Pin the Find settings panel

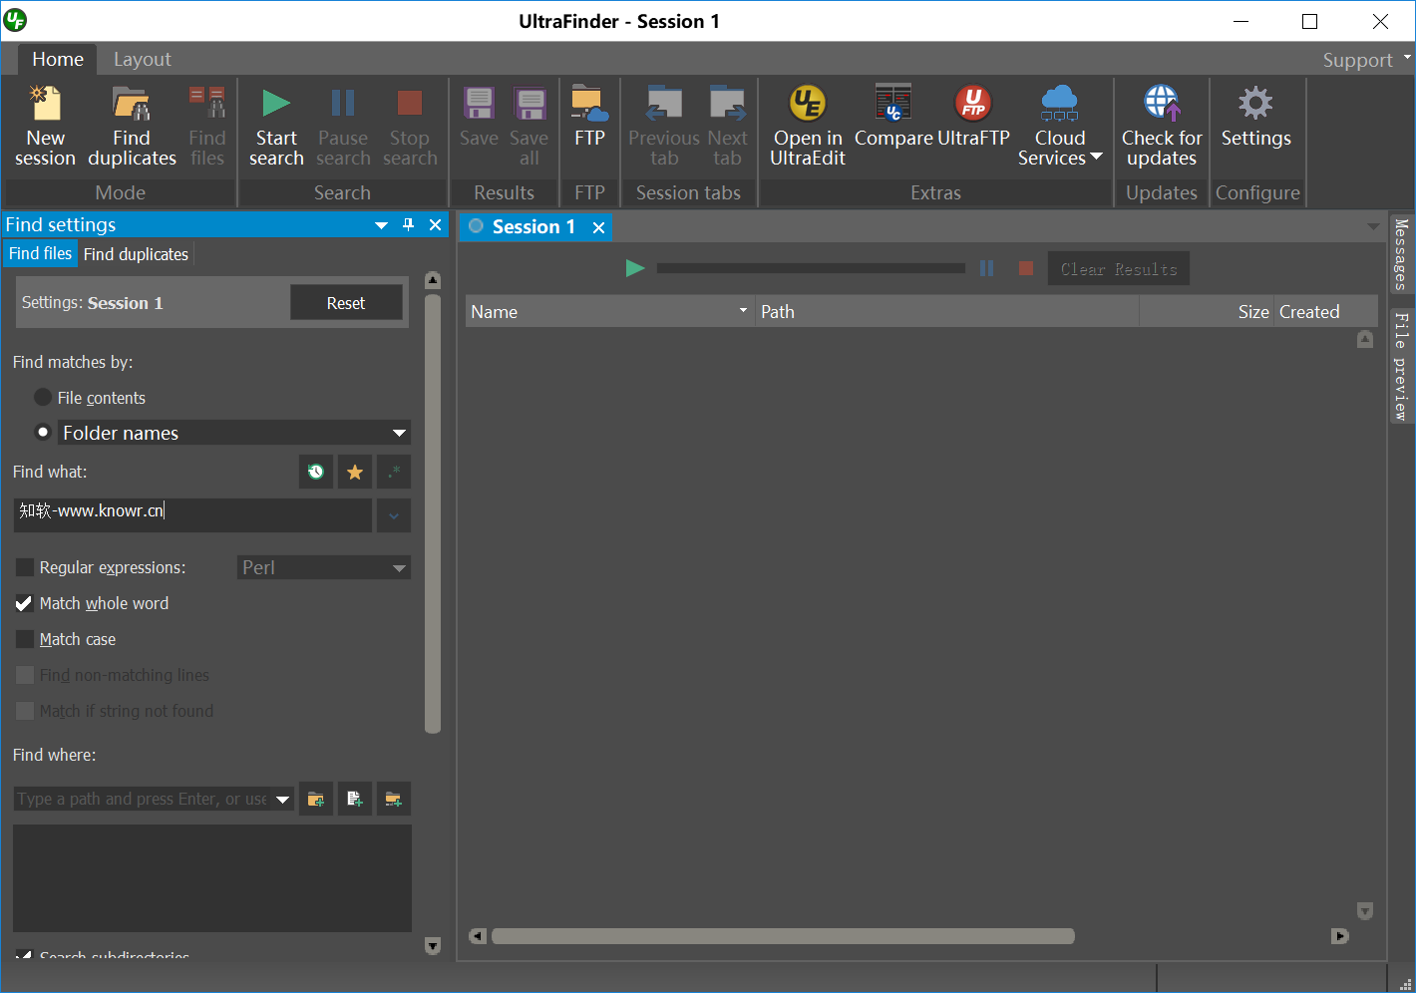(408, 224)
